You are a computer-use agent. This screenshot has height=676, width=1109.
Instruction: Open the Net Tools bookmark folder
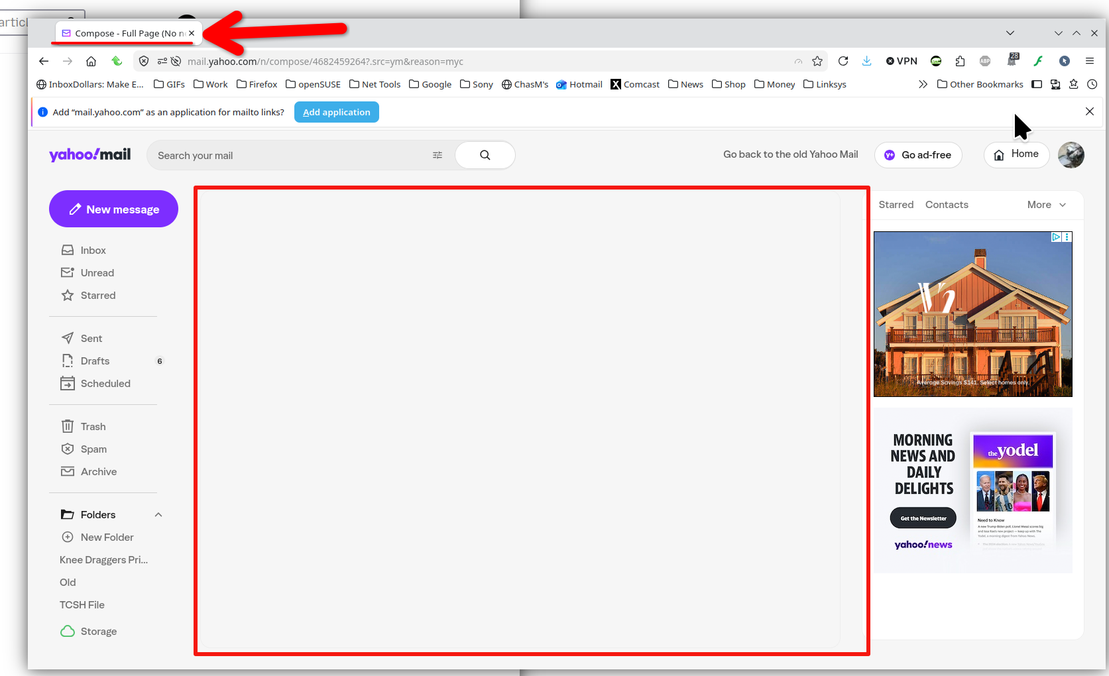pos(375,84)
